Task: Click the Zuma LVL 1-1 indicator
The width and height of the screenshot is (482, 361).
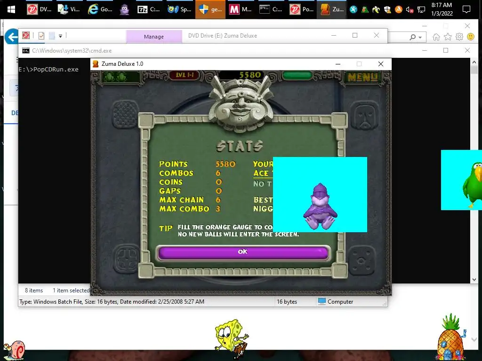Action: point(185,75)
